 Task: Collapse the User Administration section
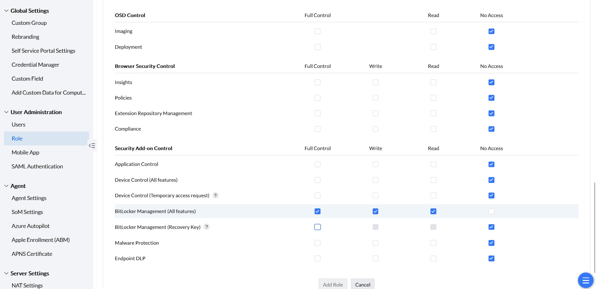pos(6,112)
